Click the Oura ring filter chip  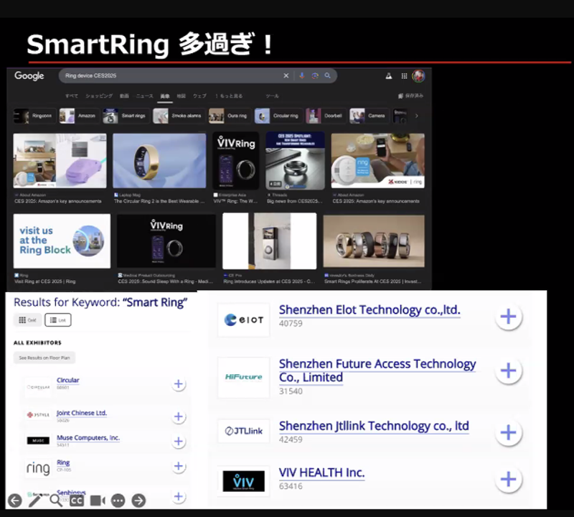pos(228,116)
